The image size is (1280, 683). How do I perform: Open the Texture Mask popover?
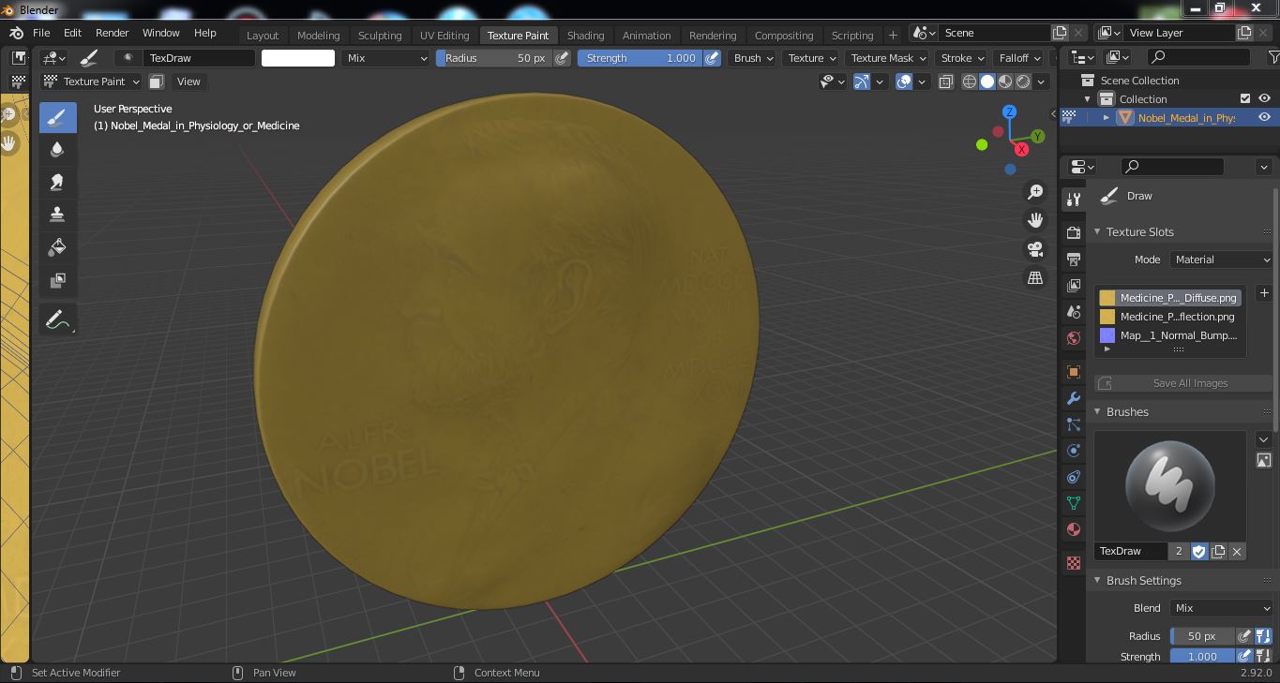click(x=887, y=58)
